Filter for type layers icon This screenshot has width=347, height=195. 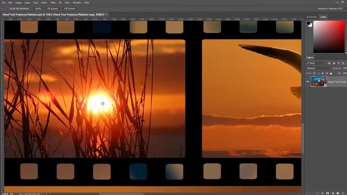338,63
